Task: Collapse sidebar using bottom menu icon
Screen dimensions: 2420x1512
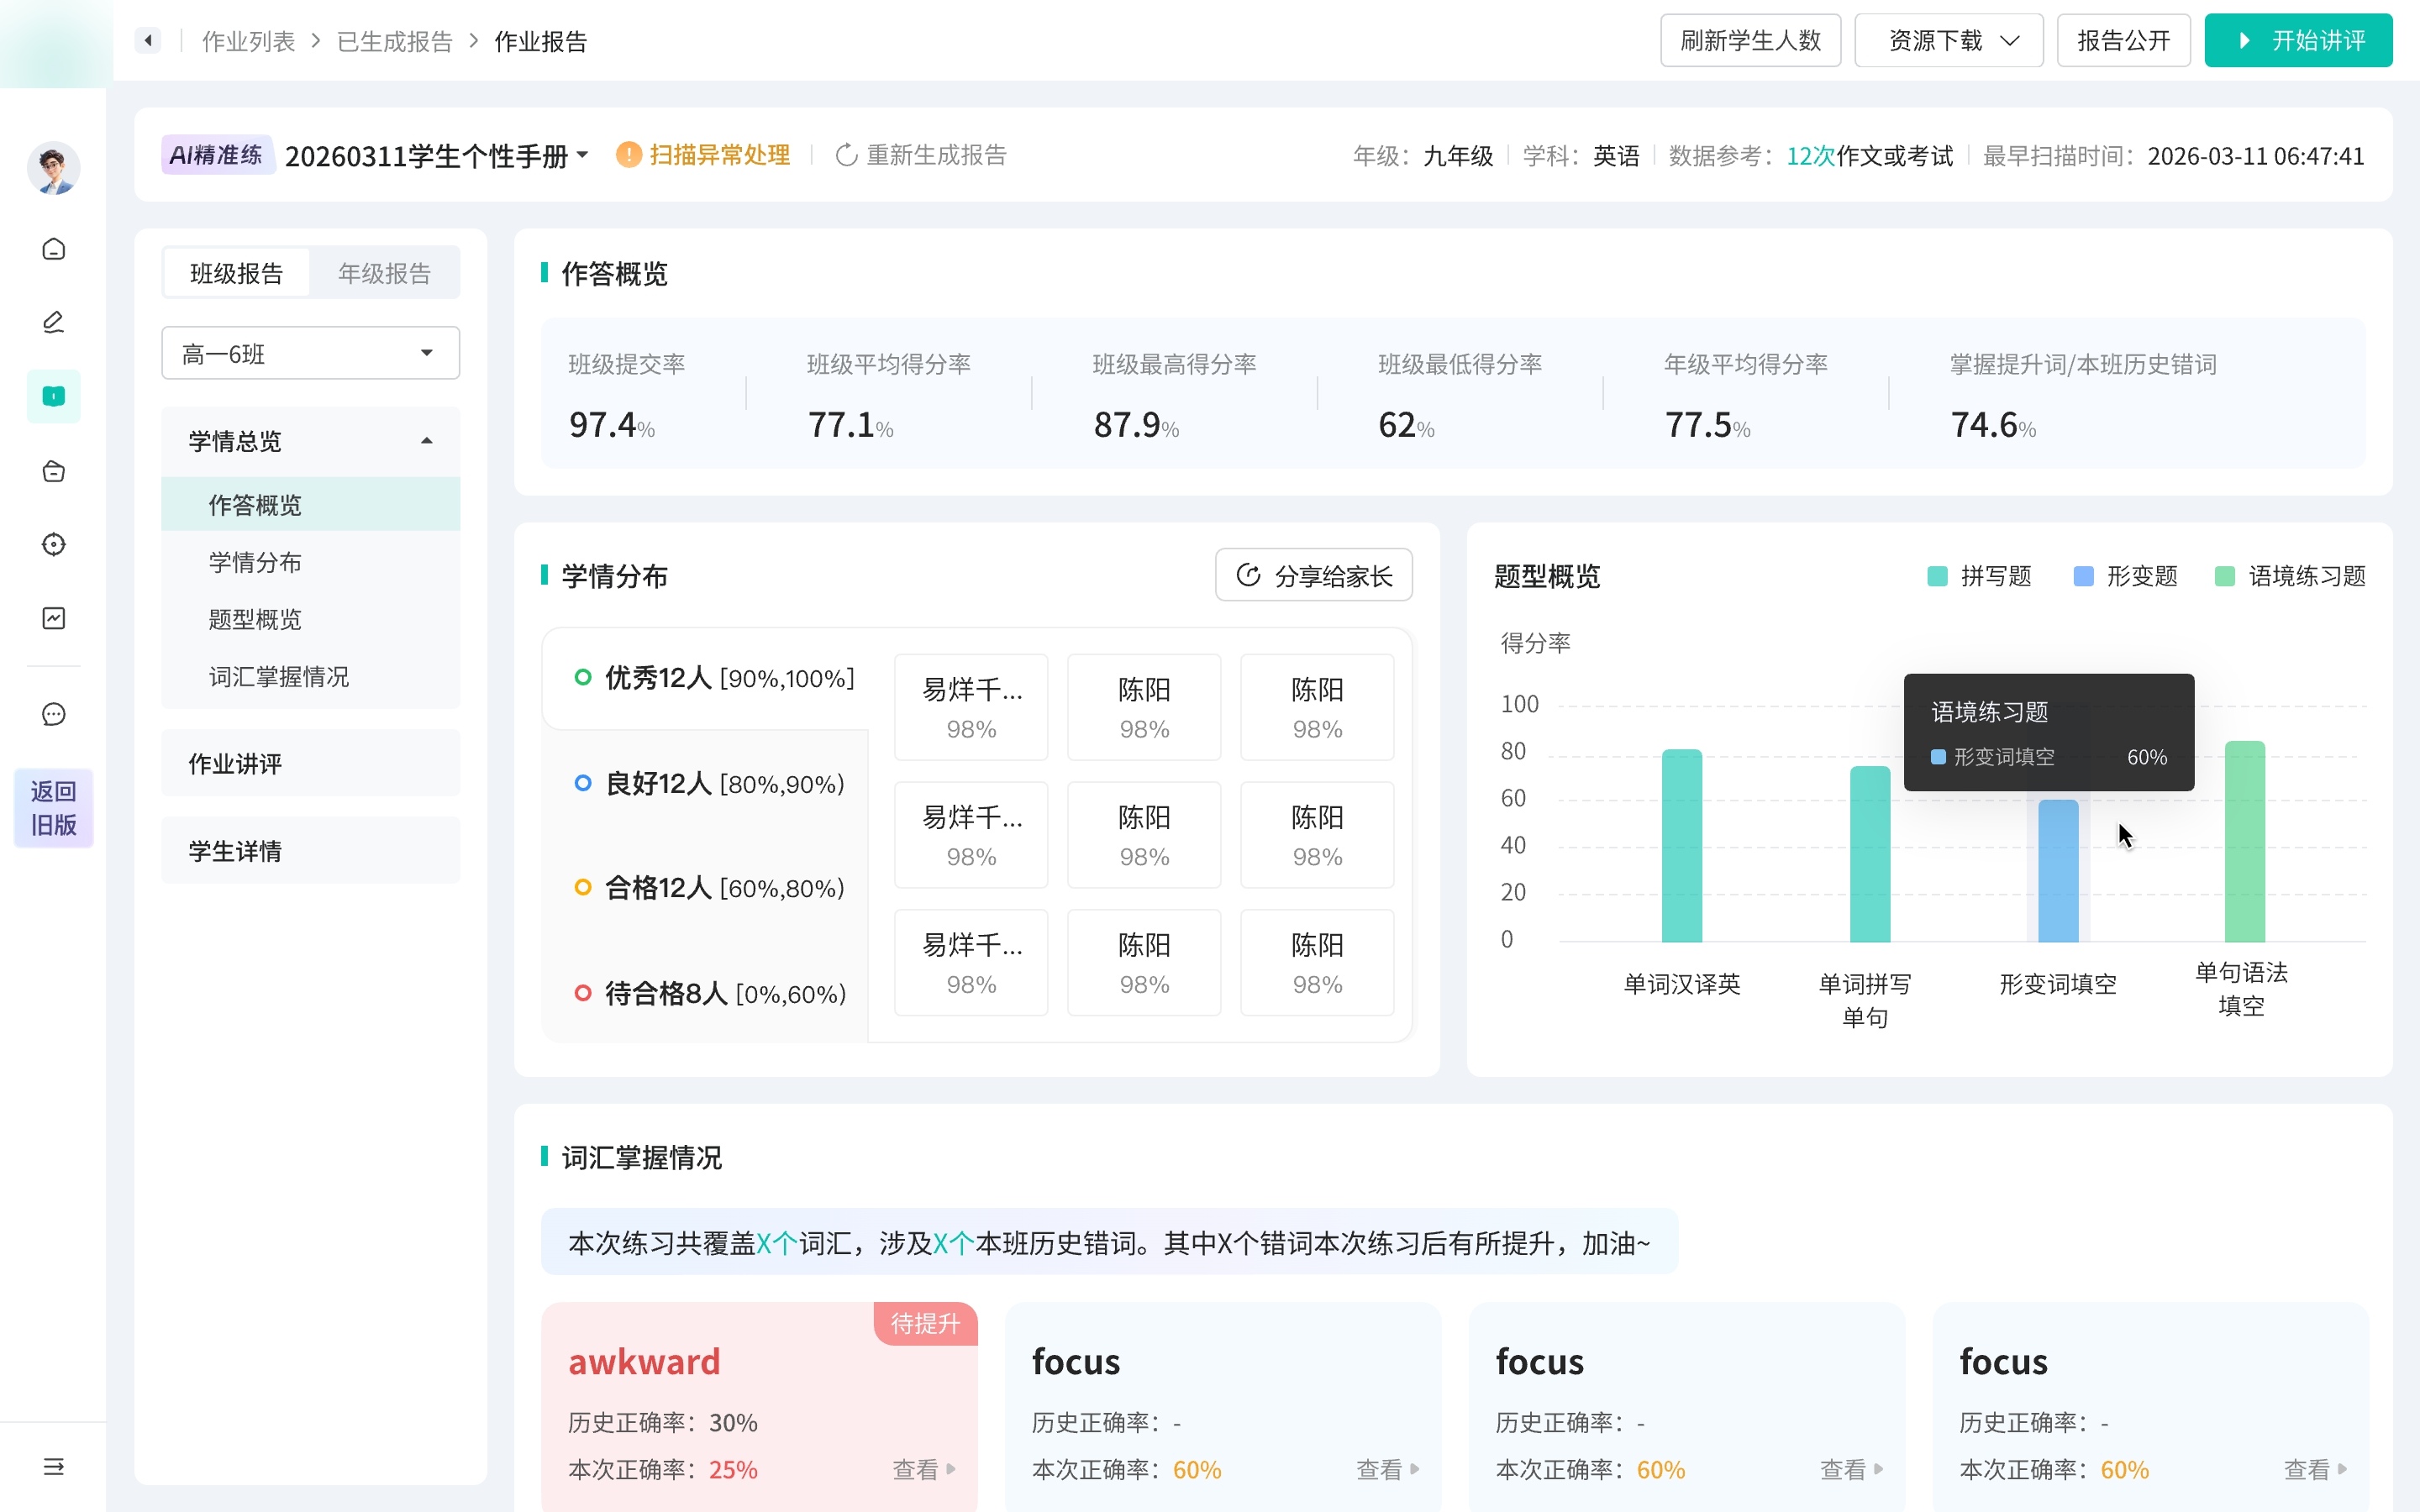Action: (x=54, y=1466)
